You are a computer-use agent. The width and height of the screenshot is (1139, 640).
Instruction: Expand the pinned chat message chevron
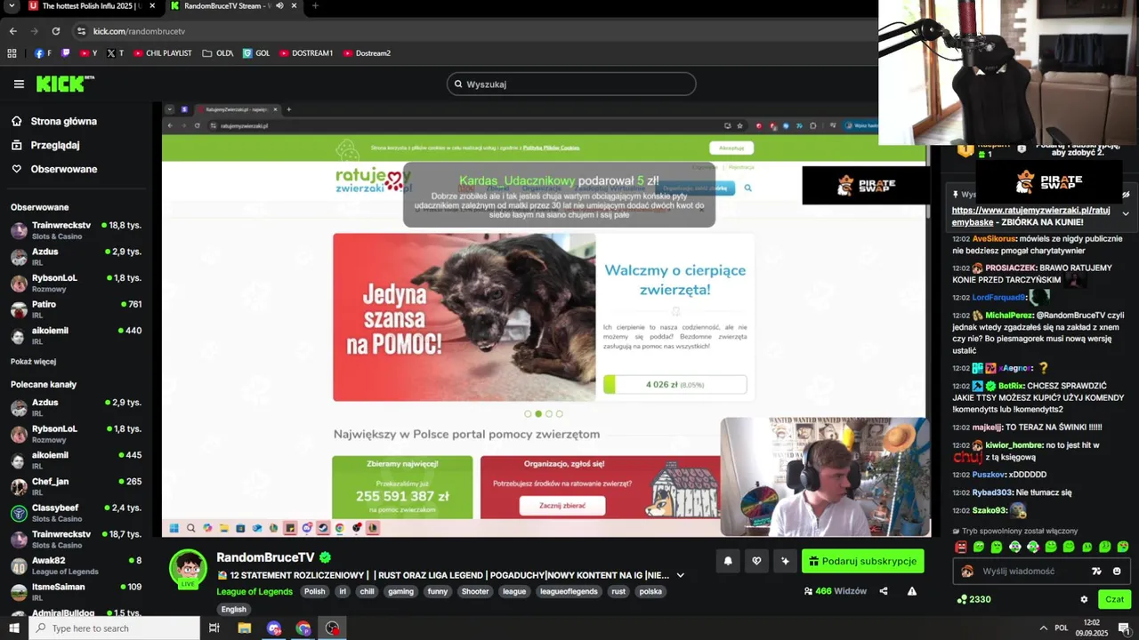pos(1125,213)
